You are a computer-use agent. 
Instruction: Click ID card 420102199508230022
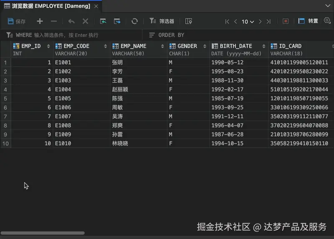pyautogui.click(x=301, y=71)
